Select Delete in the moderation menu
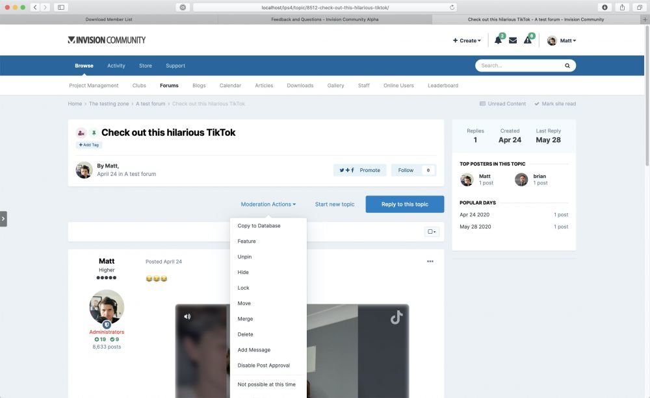 (x=268, y=334)
